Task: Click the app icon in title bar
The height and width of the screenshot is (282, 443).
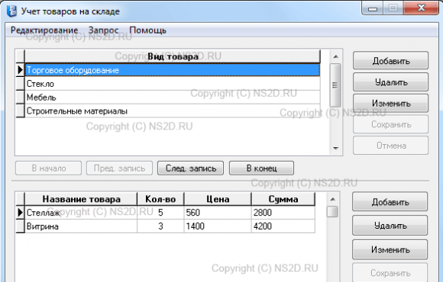Action: click(12, 11)
